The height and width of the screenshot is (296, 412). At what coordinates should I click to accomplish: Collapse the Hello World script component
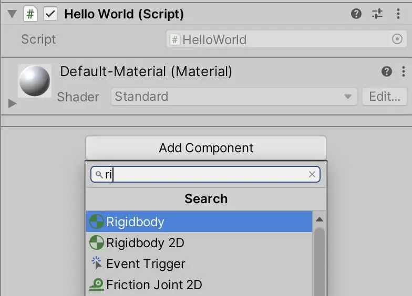coord(12,14)
